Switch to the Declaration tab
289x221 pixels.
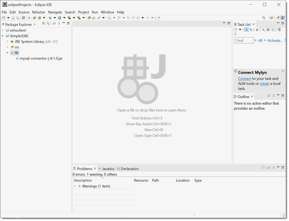pos(128,169)
